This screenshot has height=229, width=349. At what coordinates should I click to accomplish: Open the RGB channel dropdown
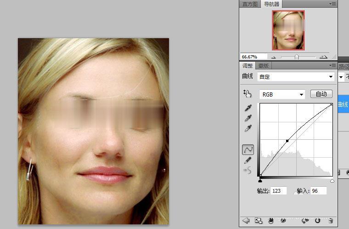tap(282, 95)
